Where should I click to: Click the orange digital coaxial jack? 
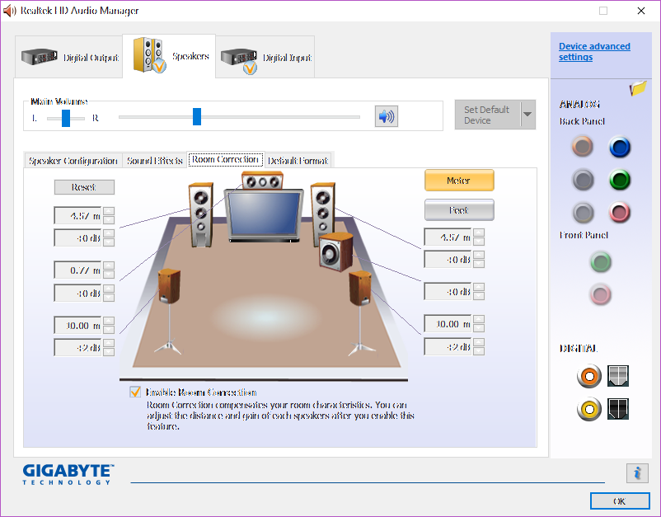(588, 377)
